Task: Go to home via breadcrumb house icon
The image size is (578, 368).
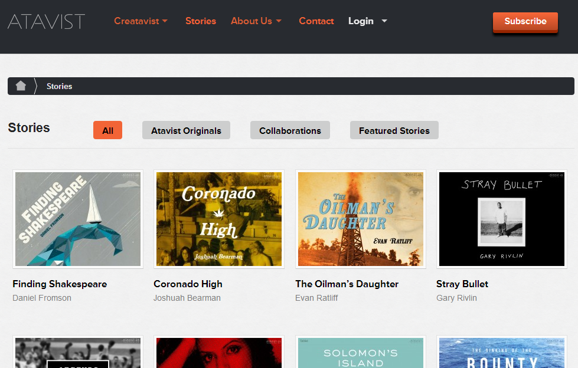Action: [21, 86]
